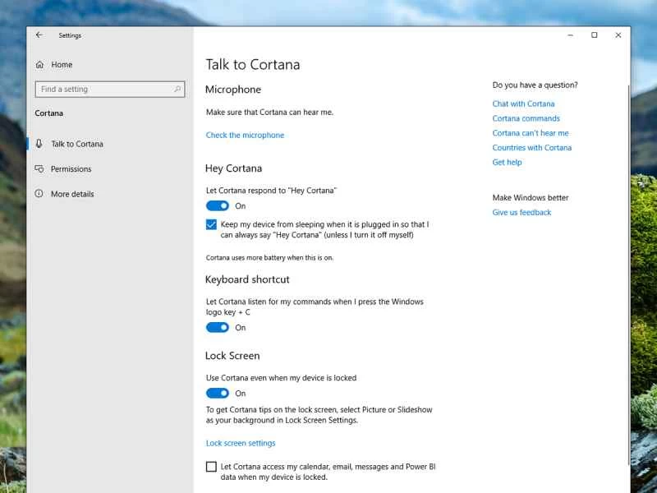
Task: Disable the Windows key + C keyboard shortcut toggle
Action: (217, 327)
